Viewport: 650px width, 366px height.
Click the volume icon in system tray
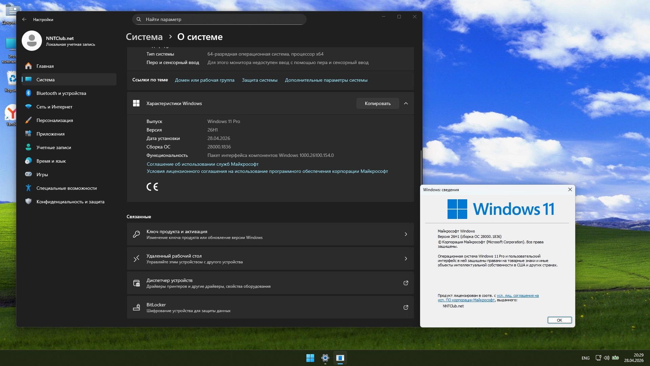click(x=606, y=358)
